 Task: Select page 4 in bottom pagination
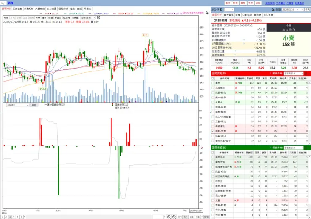click(x=14, y=217)
